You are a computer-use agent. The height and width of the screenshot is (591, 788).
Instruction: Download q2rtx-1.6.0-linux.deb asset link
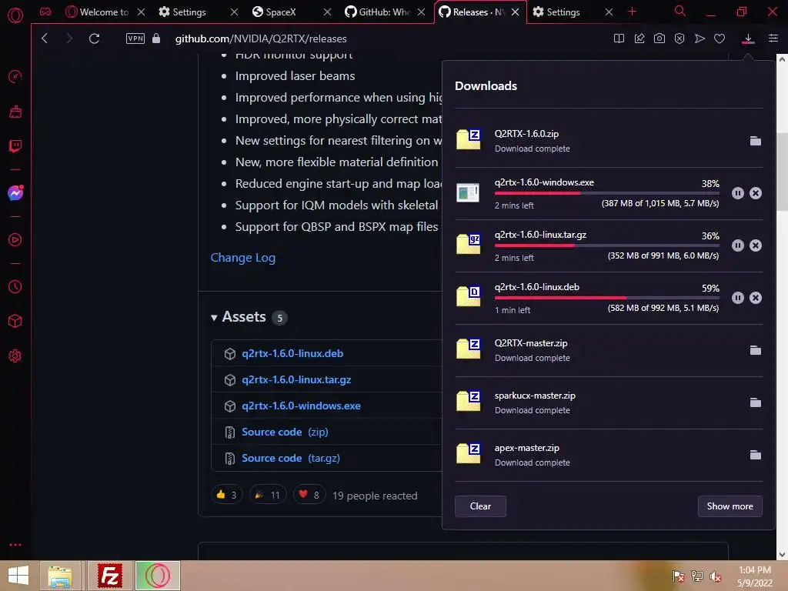pyautogui.click(x=292, y=353)
